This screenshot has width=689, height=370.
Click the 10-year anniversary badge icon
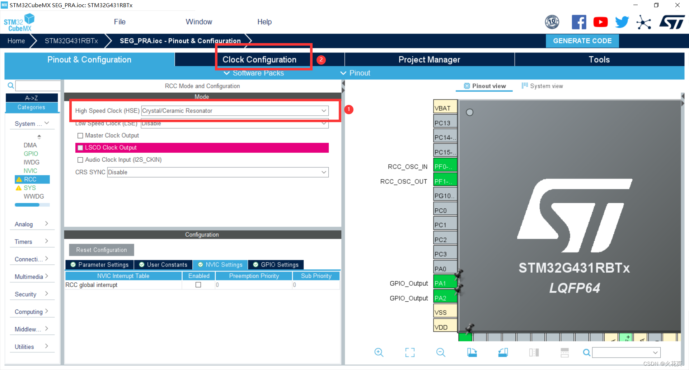[552, 22]
